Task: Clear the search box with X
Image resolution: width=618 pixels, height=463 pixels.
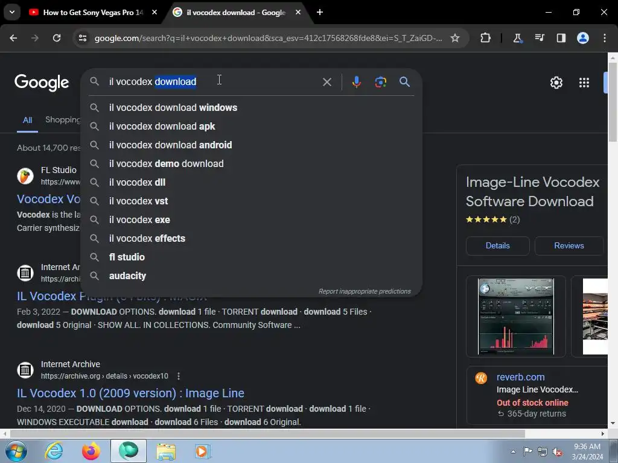Action: pyautogui.click(x=327, y=82)
